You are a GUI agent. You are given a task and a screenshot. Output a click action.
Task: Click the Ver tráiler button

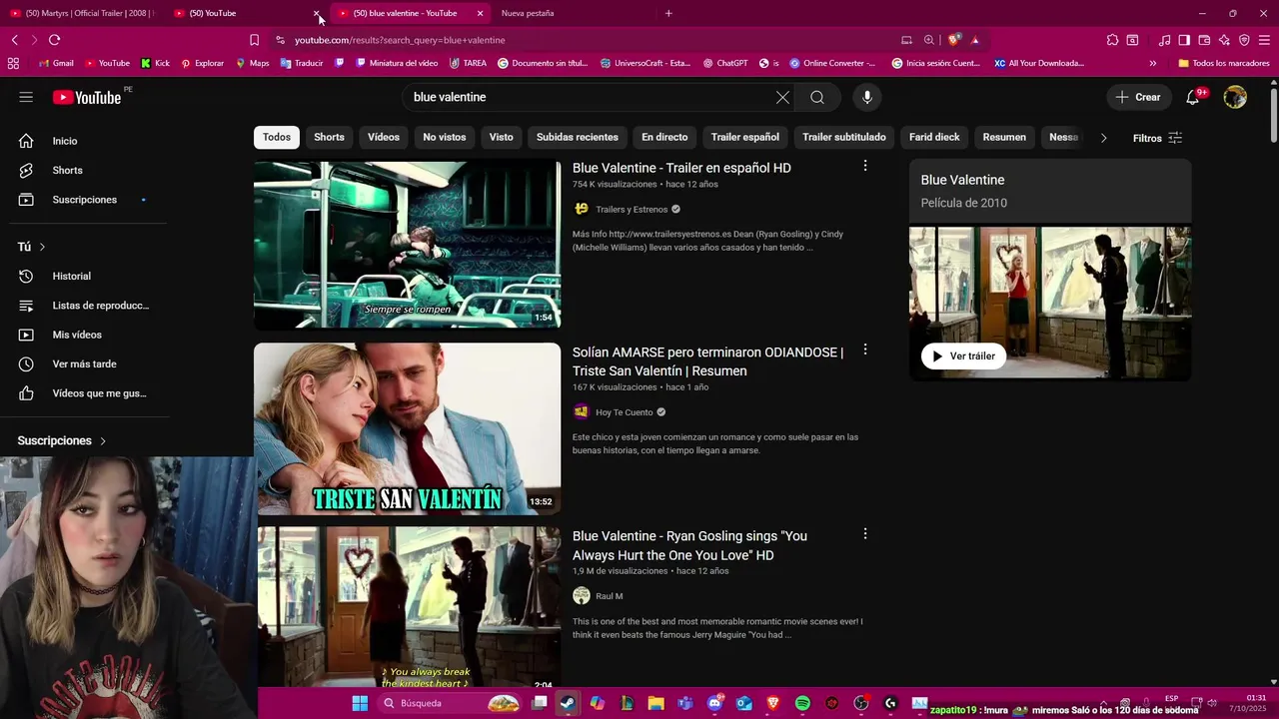(963, 356)
